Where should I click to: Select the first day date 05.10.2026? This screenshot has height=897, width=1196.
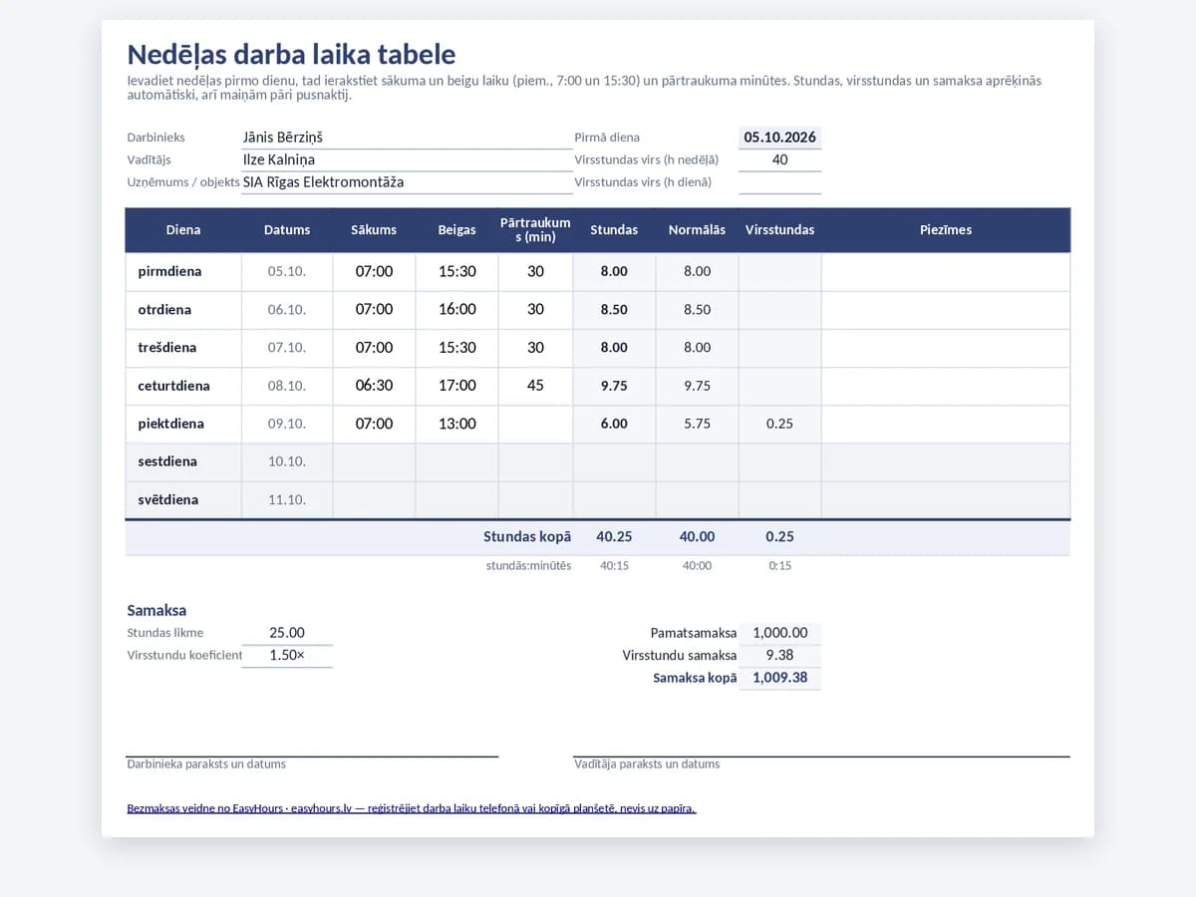point(779,138)
